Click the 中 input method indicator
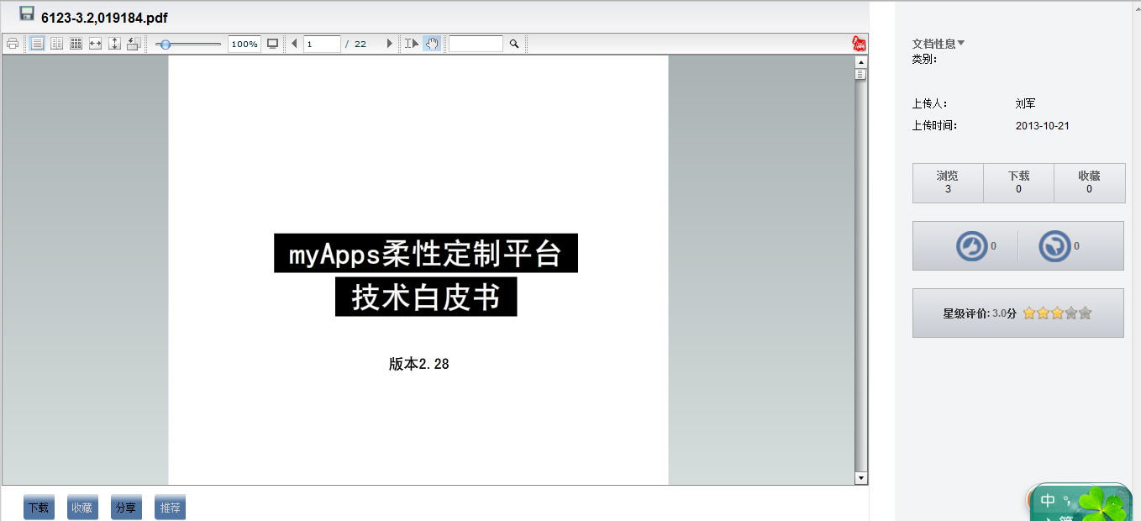 [x=1048, y=501]
